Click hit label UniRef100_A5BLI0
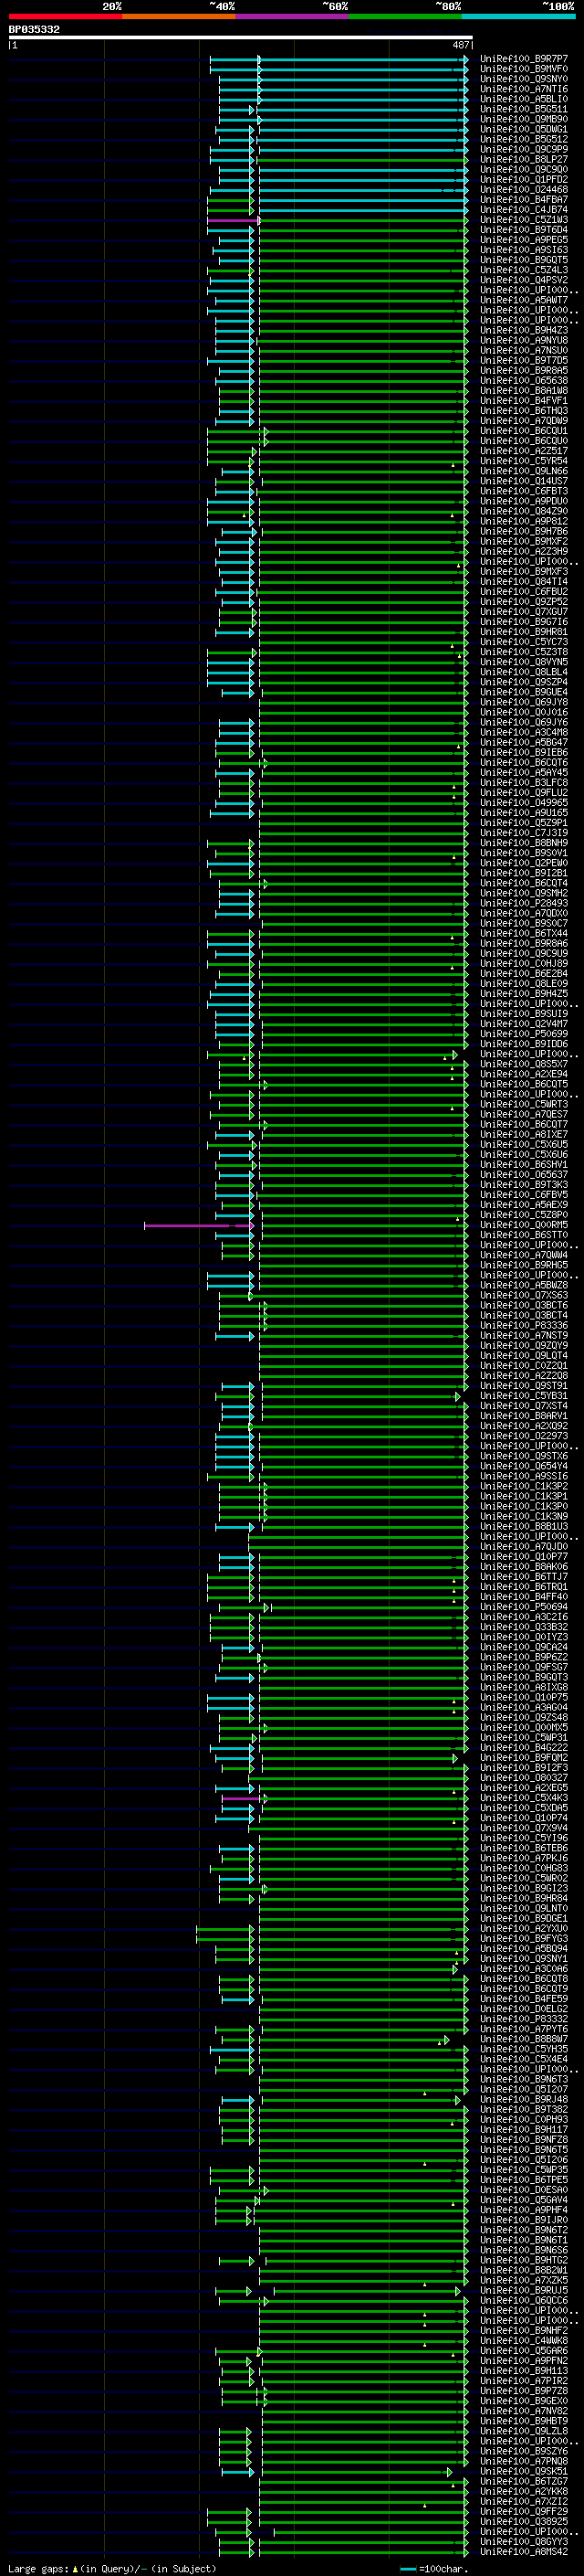This screenshot has width=584, height=2576. click(x=524, y=99)
